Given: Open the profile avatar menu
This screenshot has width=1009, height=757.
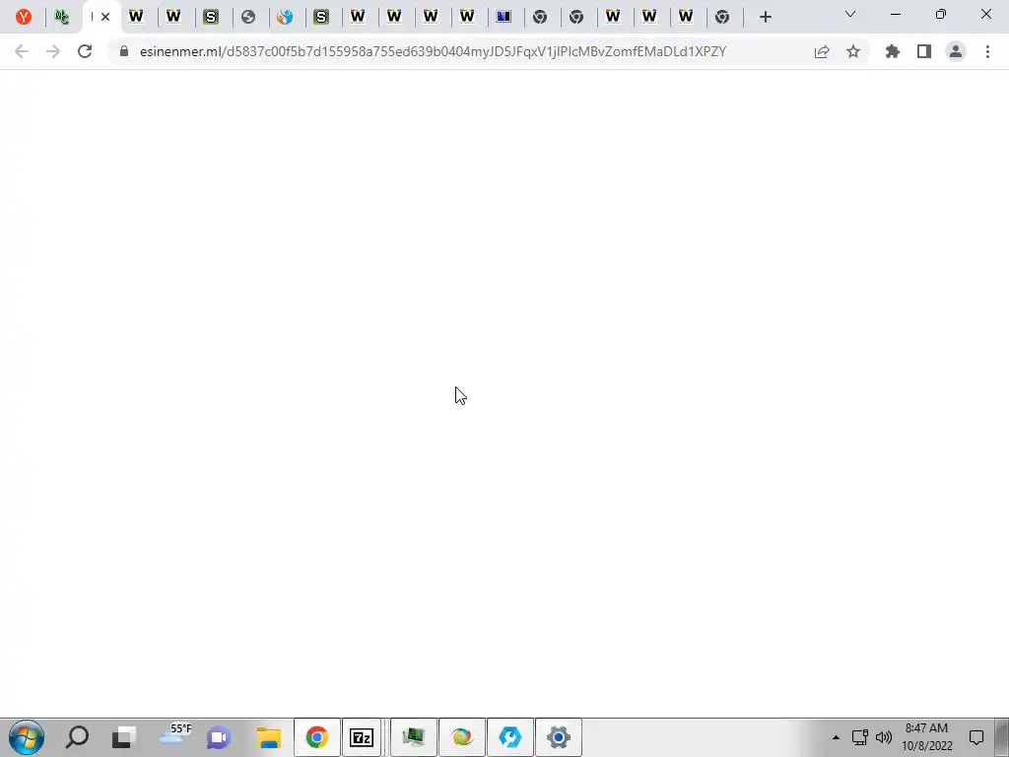Looking at the screenshot, I should [x=956, y=51].
